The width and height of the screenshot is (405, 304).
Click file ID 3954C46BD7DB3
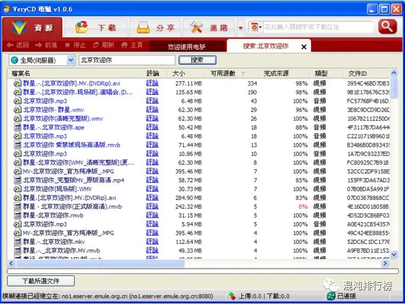[x=368, y=83]
